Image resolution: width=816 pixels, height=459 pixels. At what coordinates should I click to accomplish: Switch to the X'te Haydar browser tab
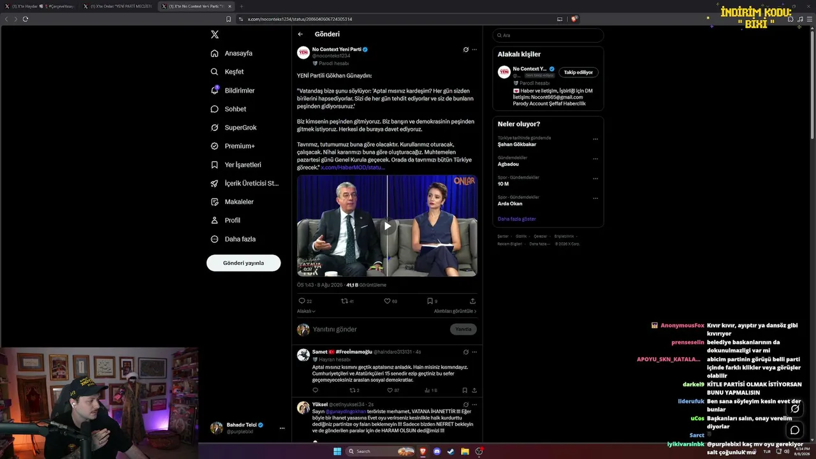coord(40,6)
